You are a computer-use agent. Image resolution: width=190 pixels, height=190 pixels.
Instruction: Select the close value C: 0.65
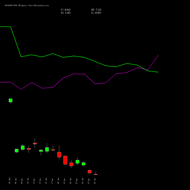tap(66, 10)
